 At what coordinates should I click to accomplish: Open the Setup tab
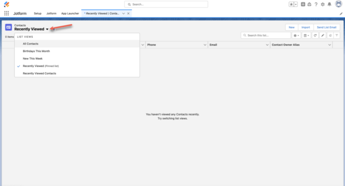click(x=38, y=13)
